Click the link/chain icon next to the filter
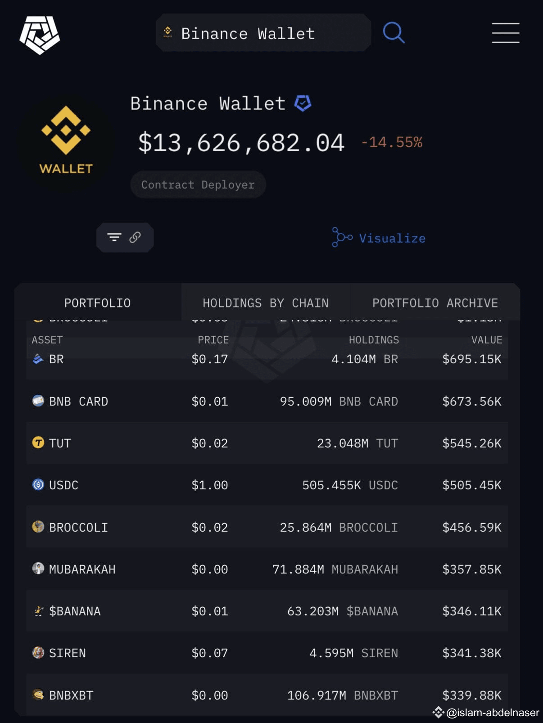 (x=136, y=237)
